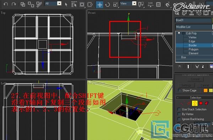Viewport: 213px width, 140px height.
Task: Toggle Show End Result below the stack
Action: [188, 66]
